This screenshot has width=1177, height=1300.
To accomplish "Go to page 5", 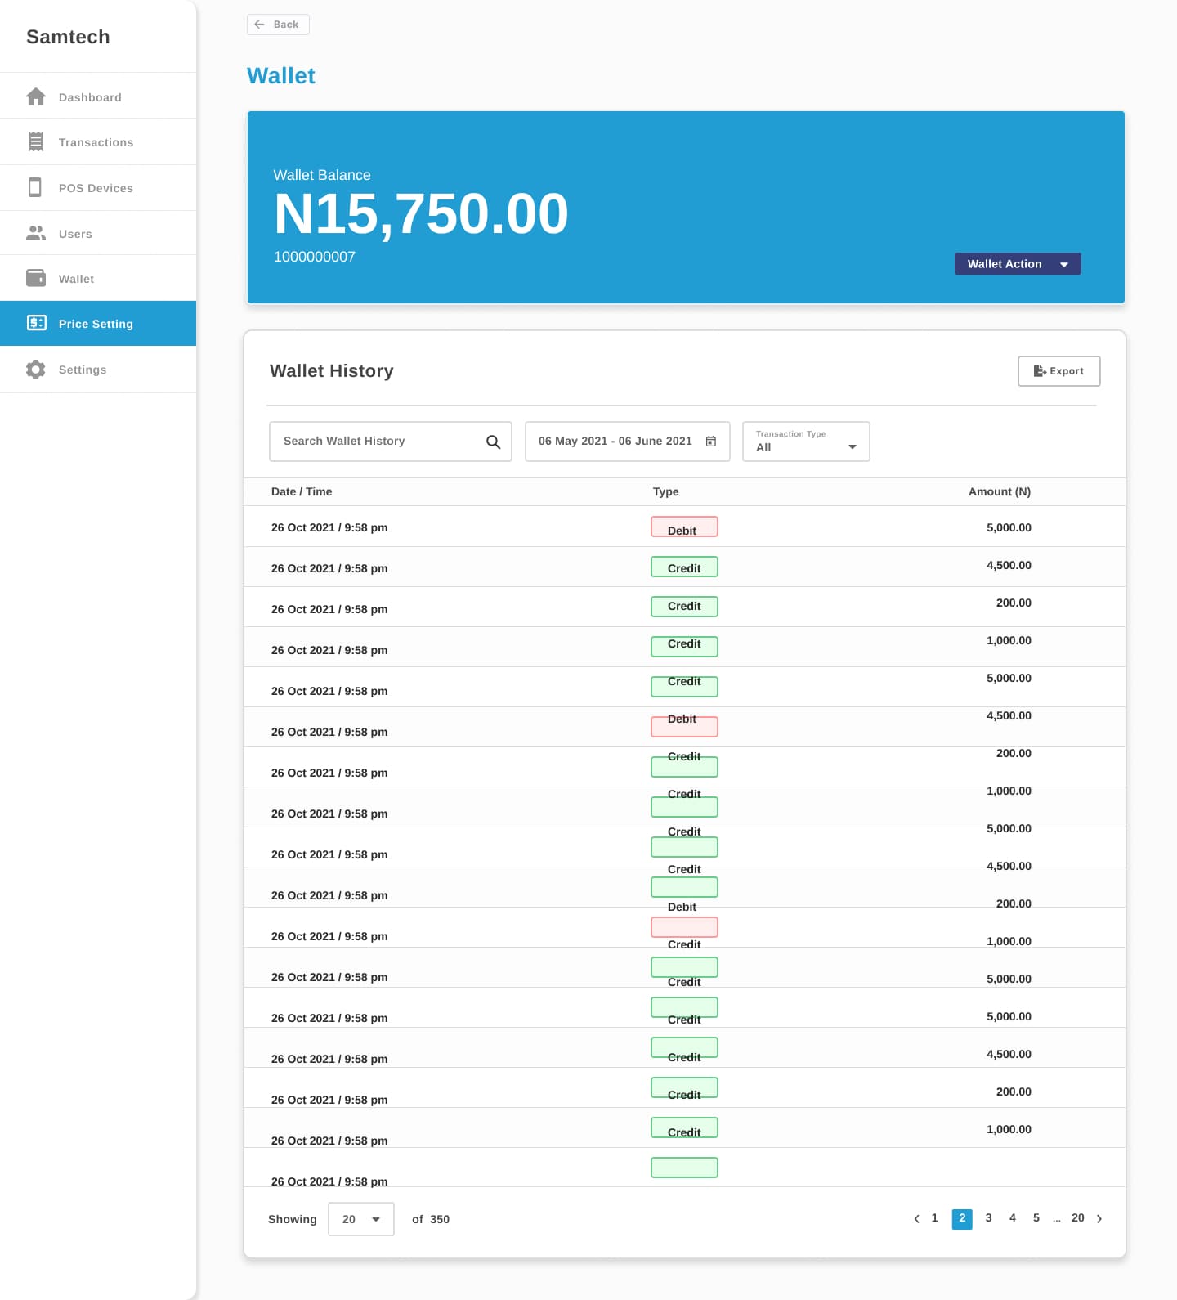I will click(x=1036, y=1218).
